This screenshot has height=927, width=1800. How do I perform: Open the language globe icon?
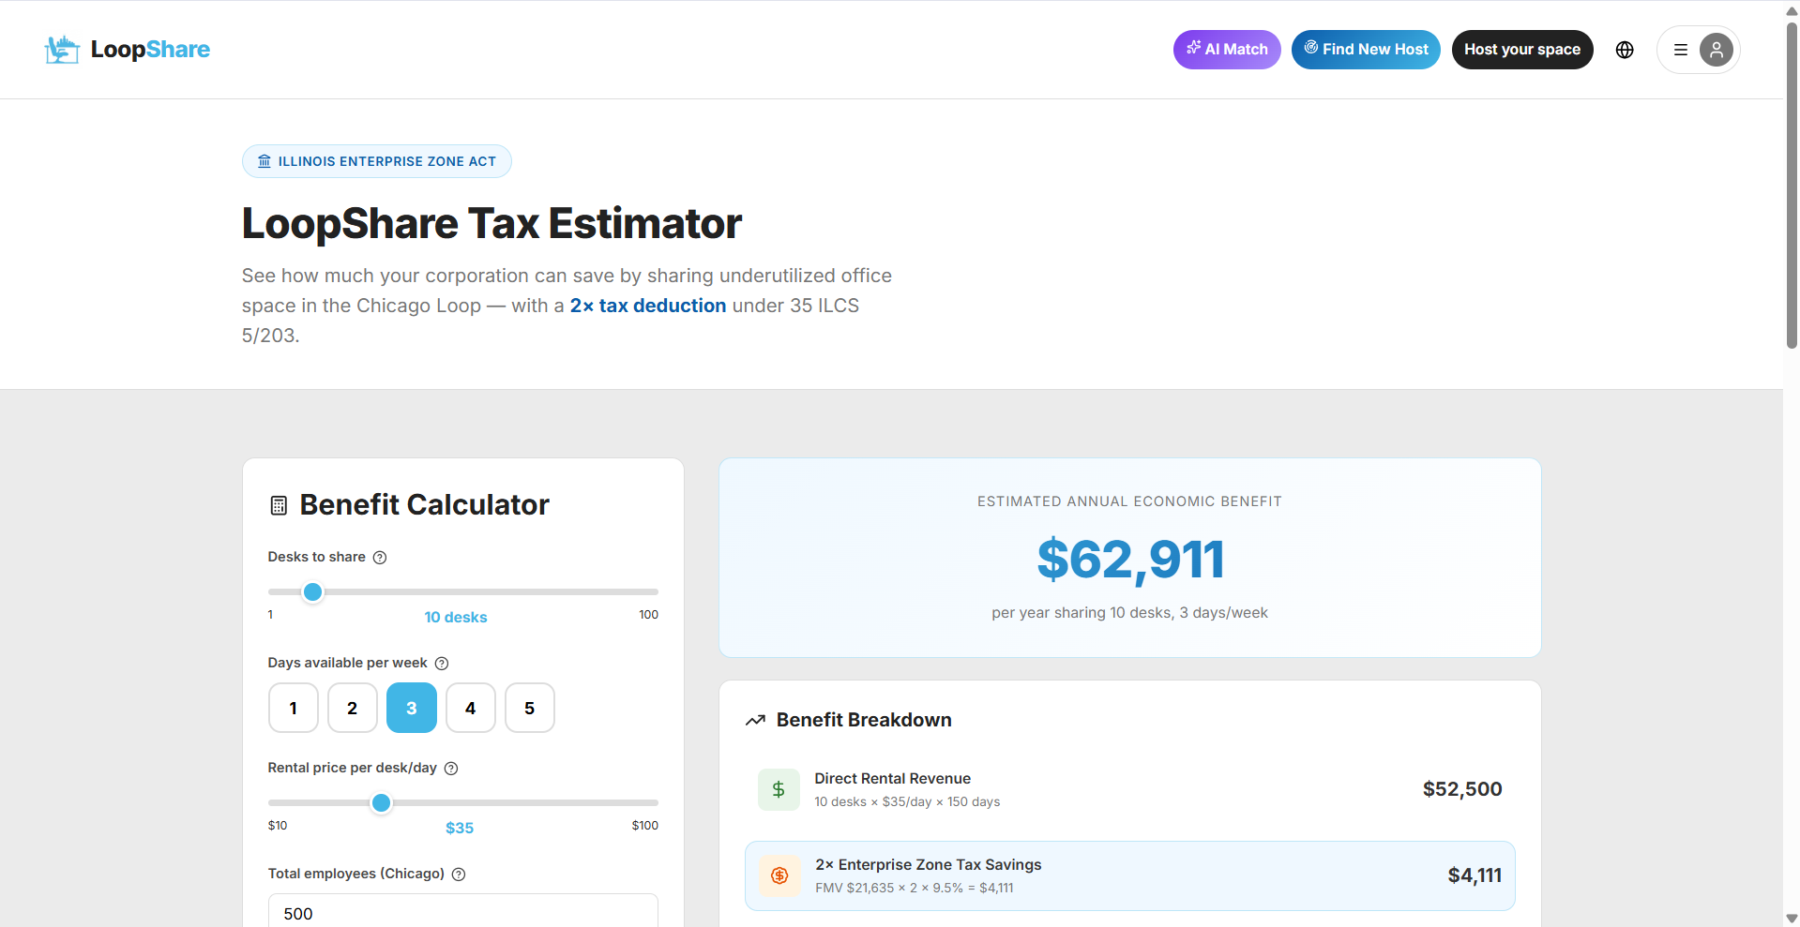pos(1625,50)
